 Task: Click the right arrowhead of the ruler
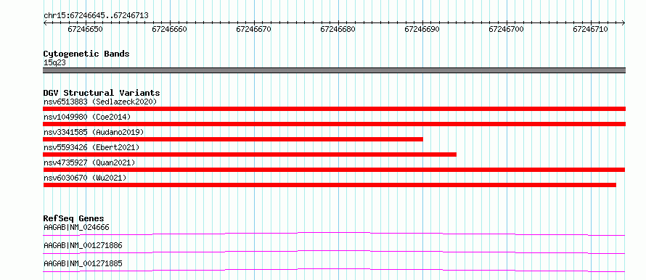coord(623,23)
